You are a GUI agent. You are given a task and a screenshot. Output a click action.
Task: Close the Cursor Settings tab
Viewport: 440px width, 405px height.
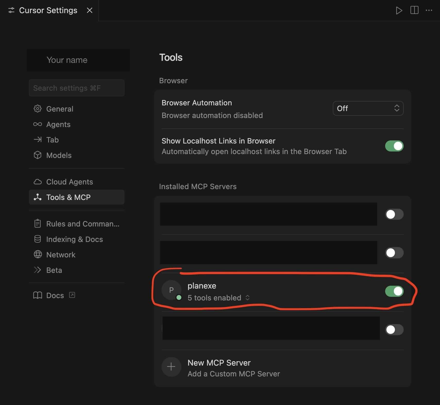(90, 10)
